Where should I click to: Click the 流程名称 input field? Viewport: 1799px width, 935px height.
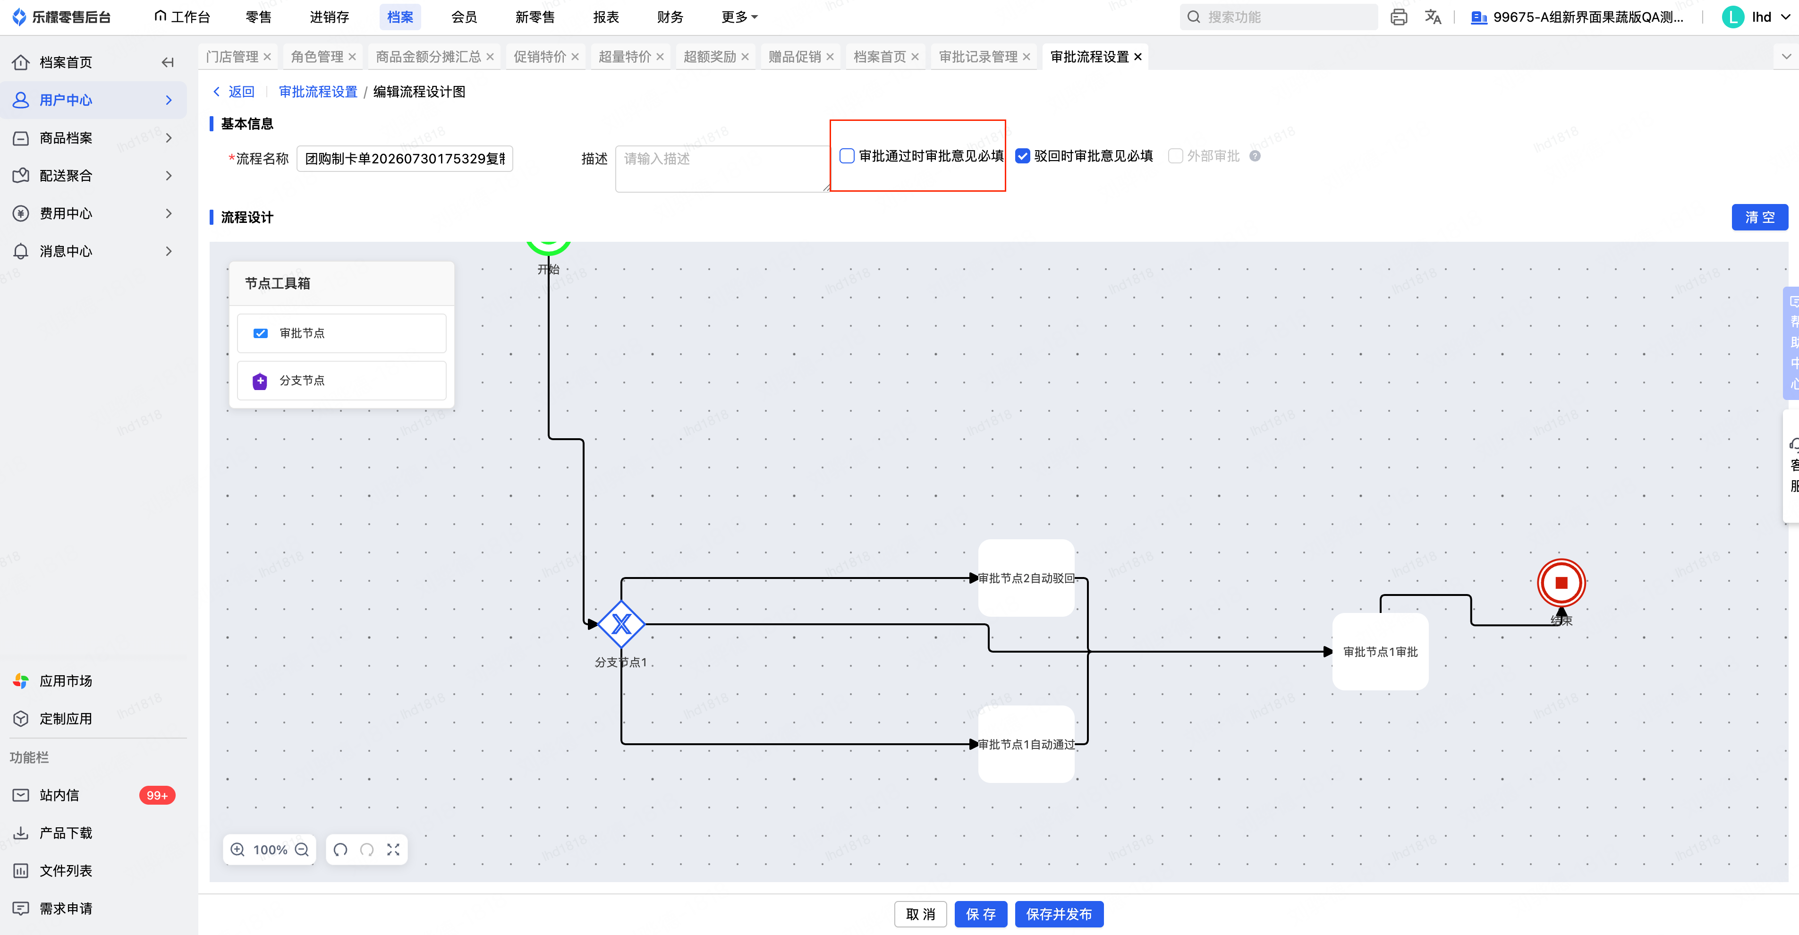404,159
